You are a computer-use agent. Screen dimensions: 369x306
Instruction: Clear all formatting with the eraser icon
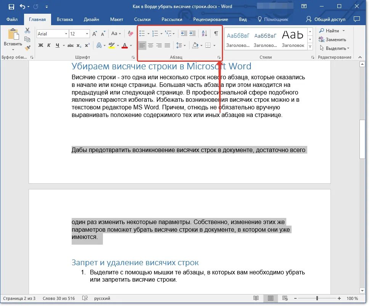(x=130, y=34)
